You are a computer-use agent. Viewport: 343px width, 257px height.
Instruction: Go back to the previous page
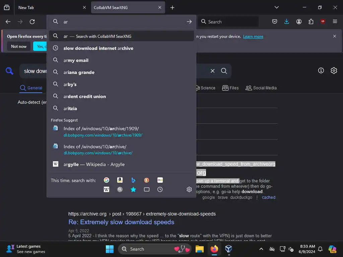[8, 22]
